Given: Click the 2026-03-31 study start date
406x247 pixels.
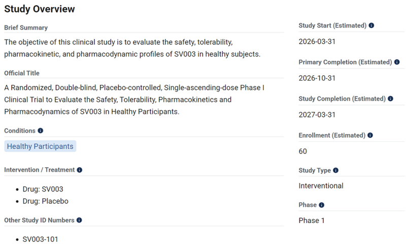Looking at the screenshot, I should coord(317,42).
